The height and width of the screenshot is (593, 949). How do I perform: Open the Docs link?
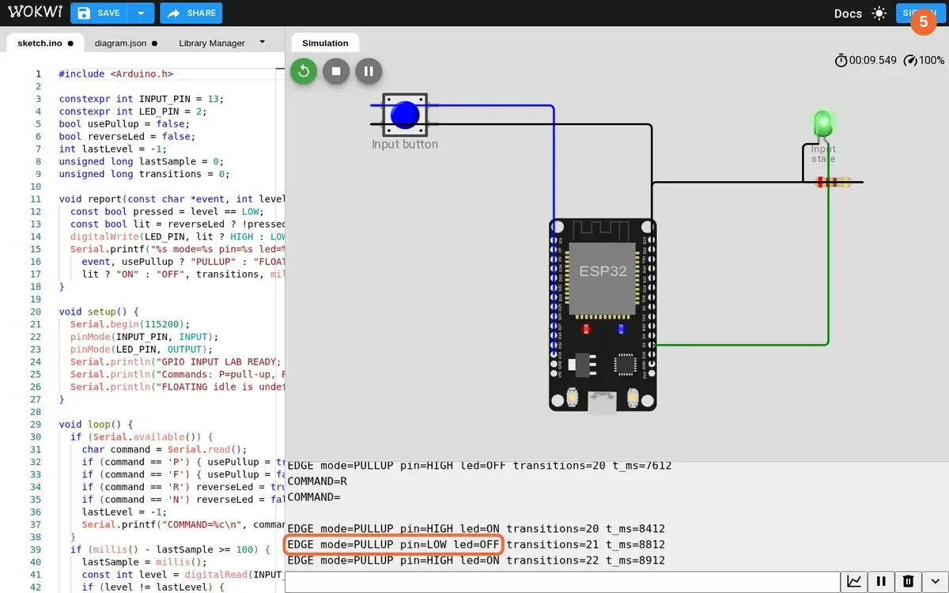(x=848, y=13)
